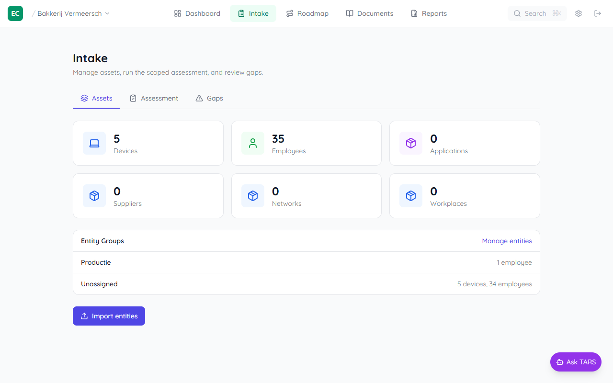613x383 pixels.
Task: Select the Employees person icon
Action: click(x=252, y=143)
